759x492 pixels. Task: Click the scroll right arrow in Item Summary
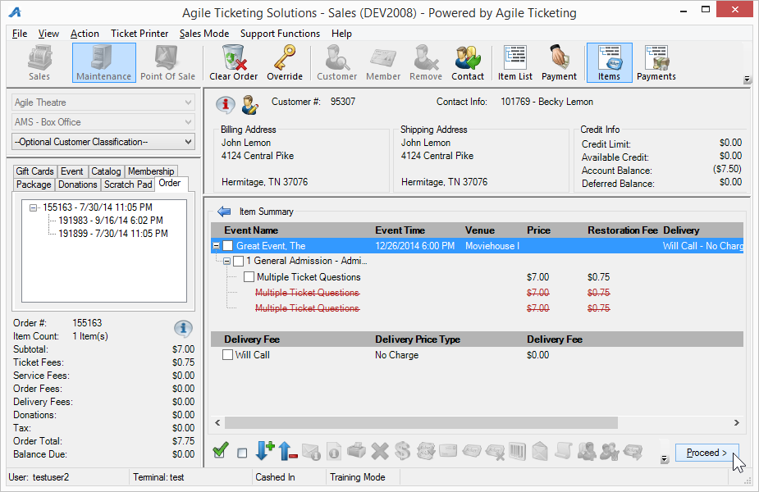736,423
